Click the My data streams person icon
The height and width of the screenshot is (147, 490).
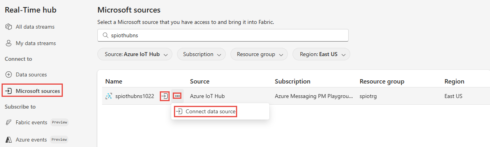point(9,44)
